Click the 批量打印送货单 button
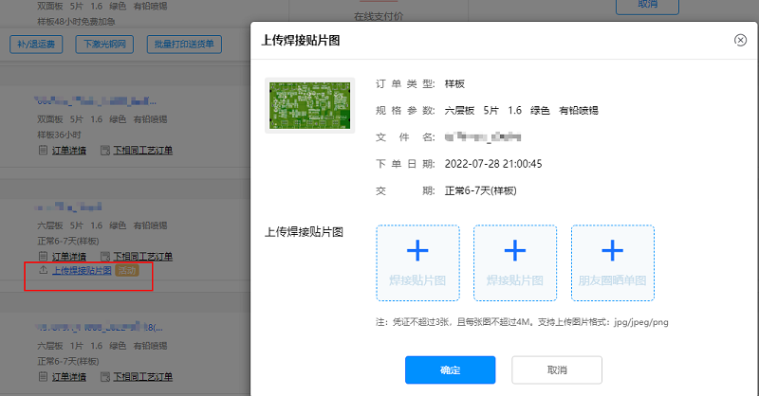 [184, 44]
